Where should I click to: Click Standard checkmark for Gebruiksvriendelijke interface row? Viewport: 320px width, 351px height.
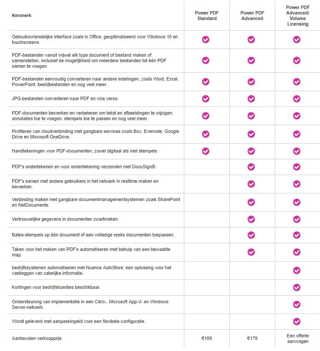(x=206, y=40)
